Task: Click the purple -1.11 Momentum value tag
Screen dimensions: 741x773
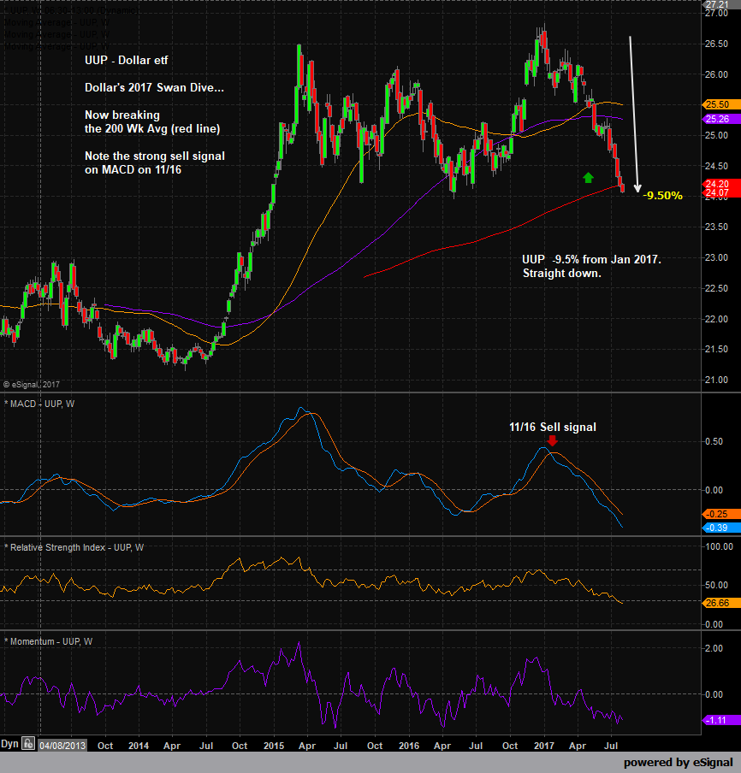Action: (720, 720)
